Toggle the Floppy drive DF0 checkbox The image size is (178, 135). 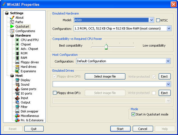point(55,76)
